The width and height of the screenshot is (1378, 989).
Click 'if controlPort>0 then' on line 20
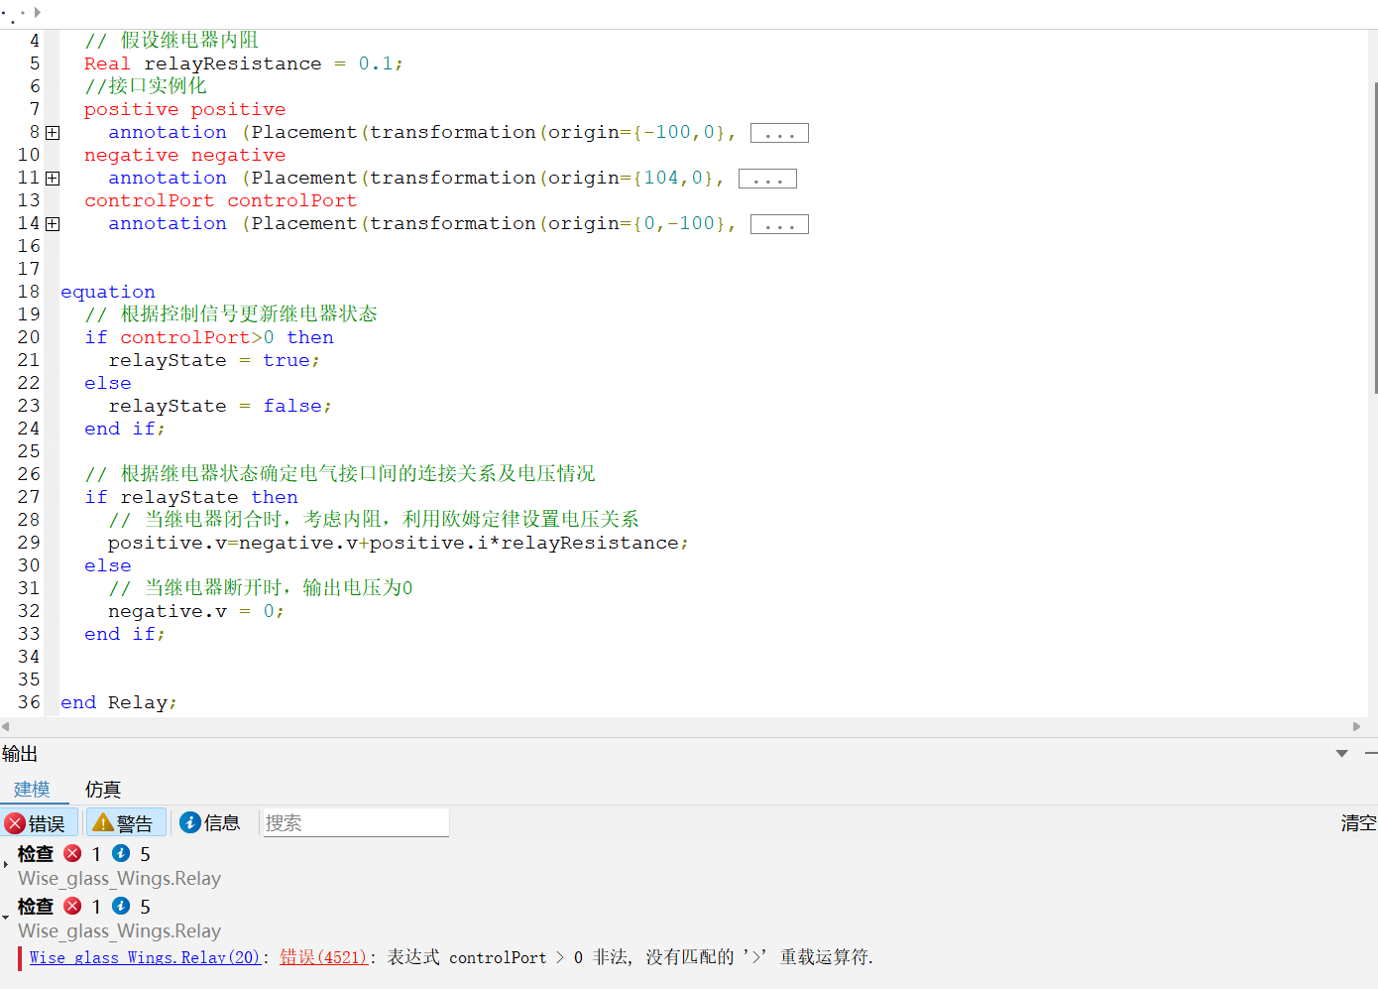209,337
